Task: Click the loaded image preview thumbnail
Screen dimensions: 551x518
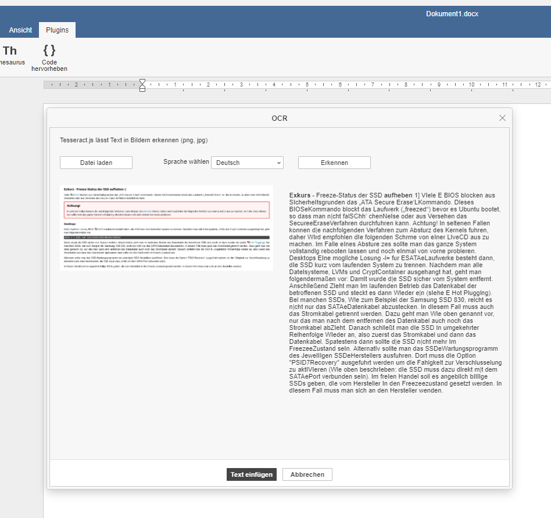Action: 166,226
